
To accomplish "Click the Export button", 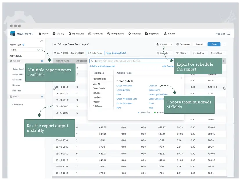I will pos(162,44).
